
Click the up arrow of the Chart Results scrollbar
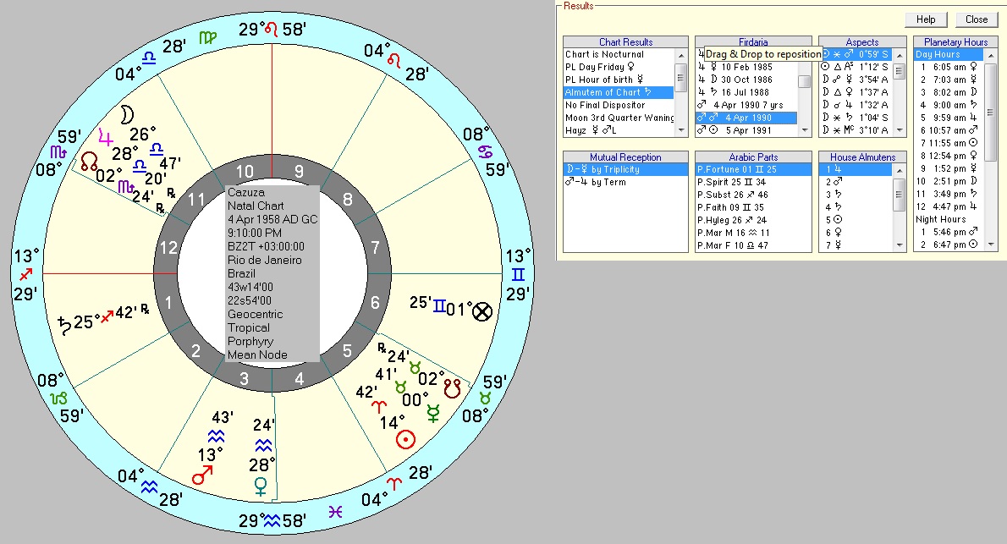tap(680, 55)
